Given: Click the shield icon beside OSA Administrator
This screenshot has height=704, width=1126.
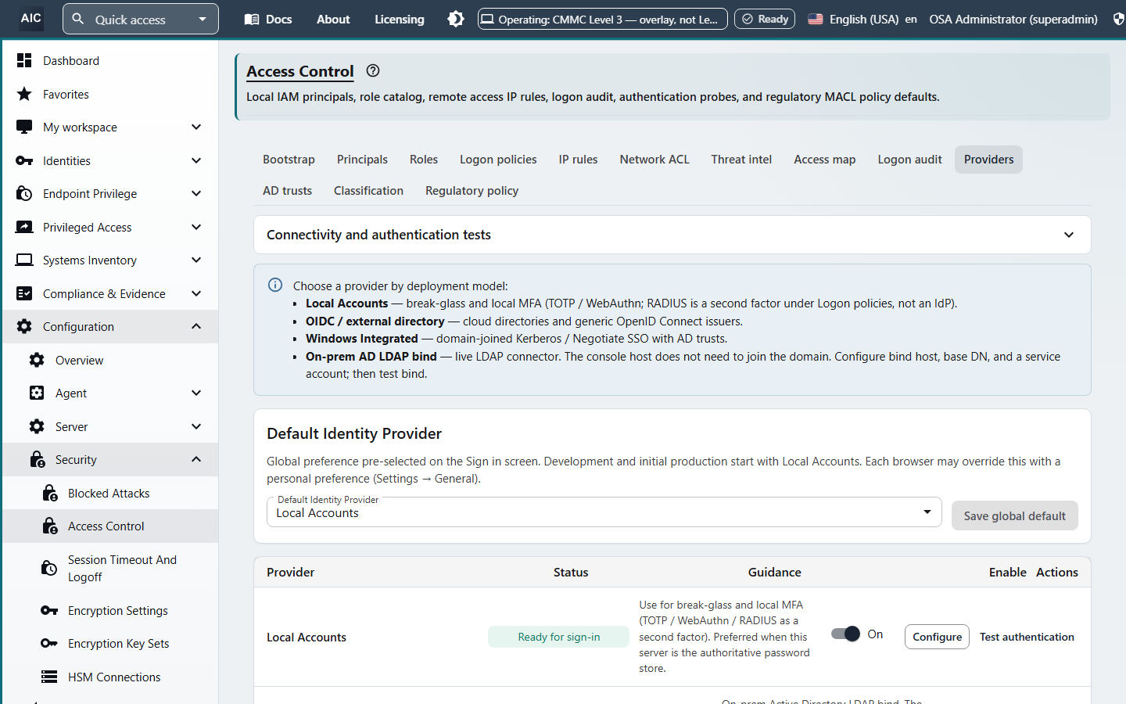Looking at the screenshot, I should (1118, 19).
